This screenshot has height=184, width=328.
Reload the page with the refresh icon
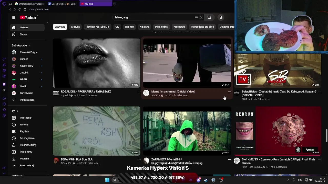point(19,9)
